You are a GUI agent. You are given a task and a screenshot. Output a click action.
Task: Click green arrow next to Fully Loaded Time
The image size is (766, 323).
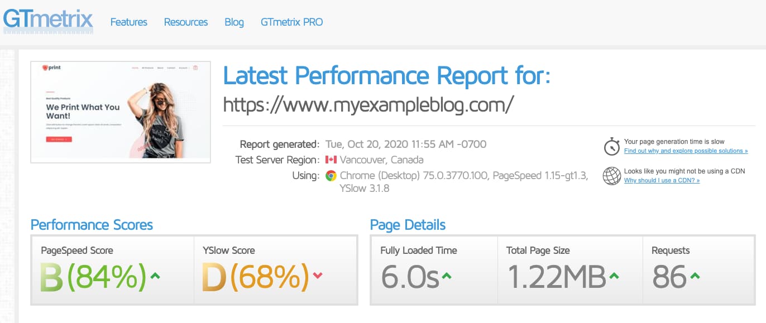[447, 276]
